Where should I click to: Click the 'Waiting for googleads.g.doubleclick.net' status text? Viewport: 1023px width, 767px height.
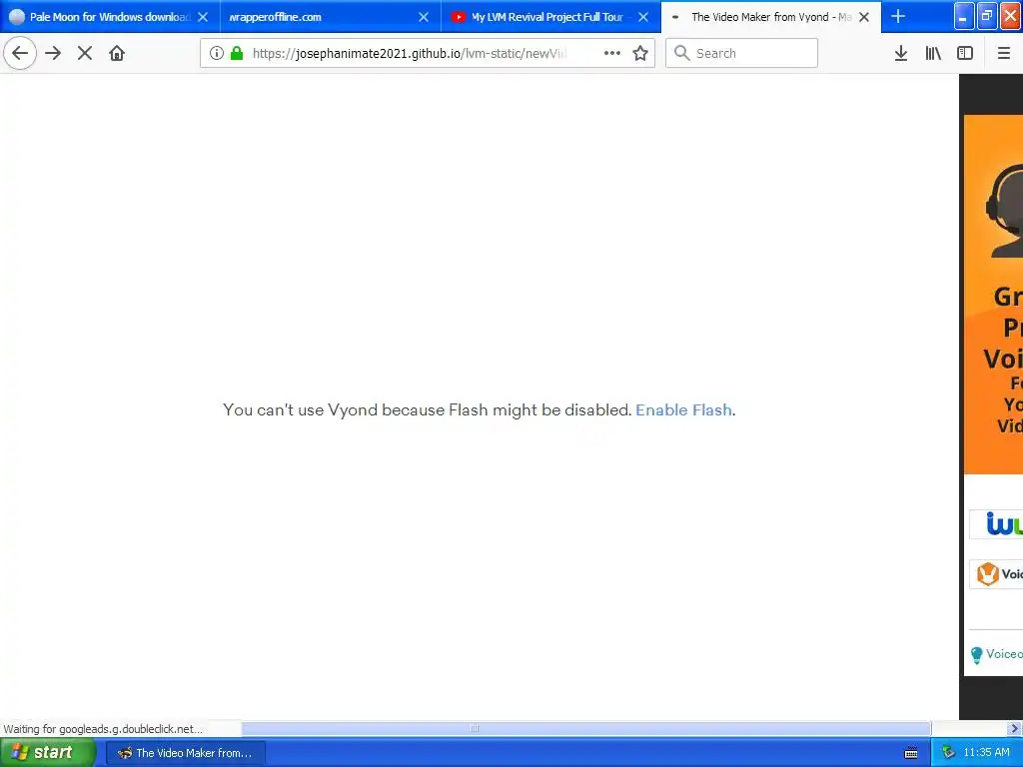click(x=103, y=728)
